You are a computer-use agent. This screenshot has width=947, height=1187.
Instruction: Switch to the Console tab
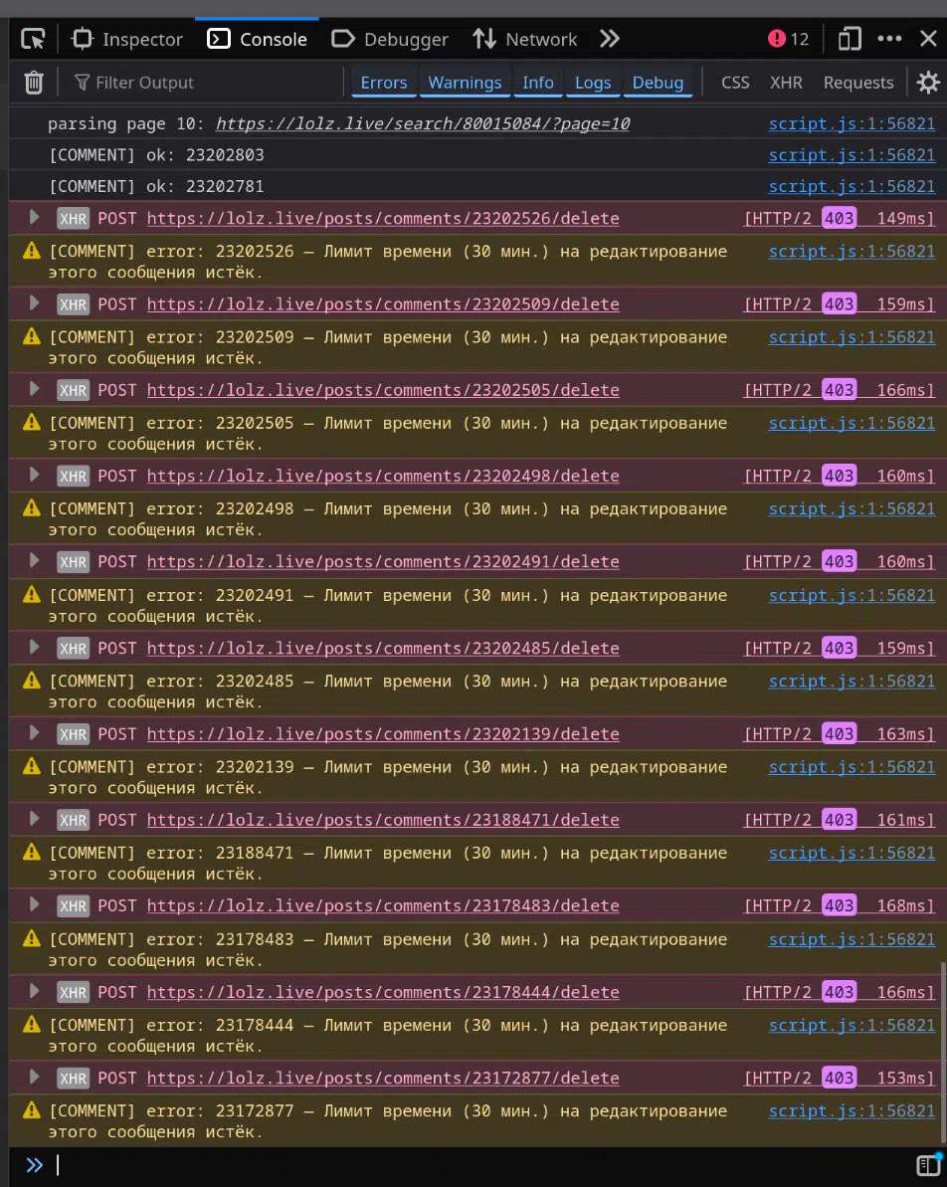(258, 39)
